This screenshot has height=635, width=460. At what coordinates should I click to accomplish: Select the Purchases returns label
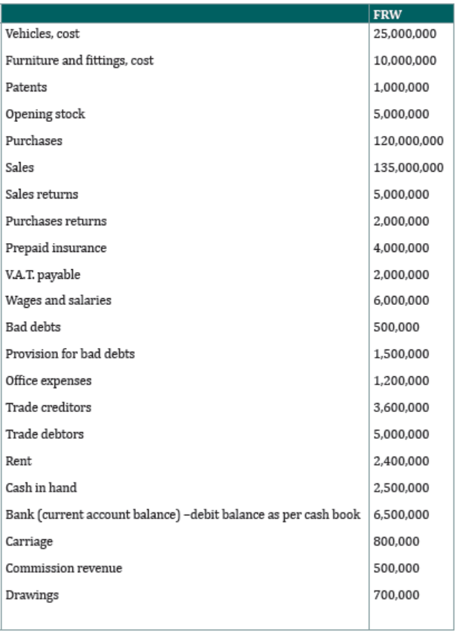(x=56, y=221)
